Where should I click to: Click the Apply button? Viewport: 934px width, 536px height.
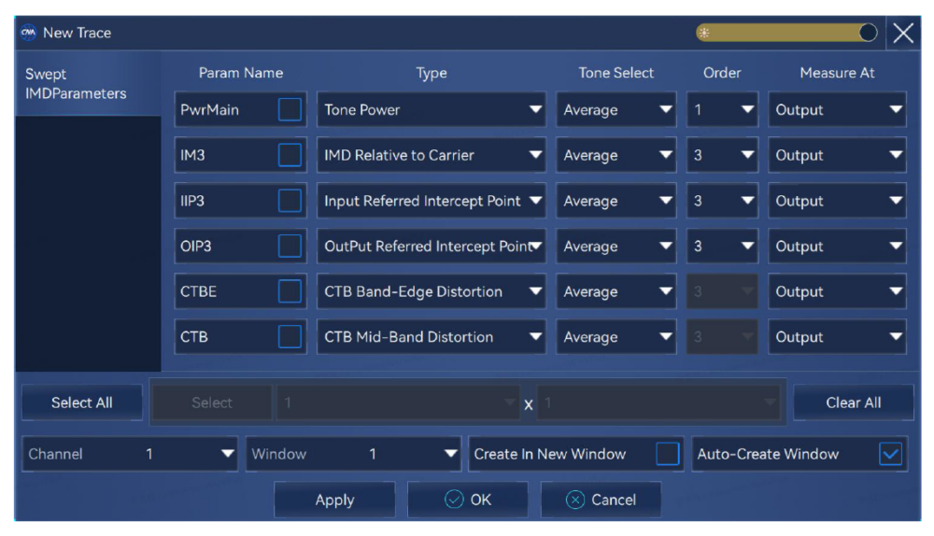(x=334, y=500)
